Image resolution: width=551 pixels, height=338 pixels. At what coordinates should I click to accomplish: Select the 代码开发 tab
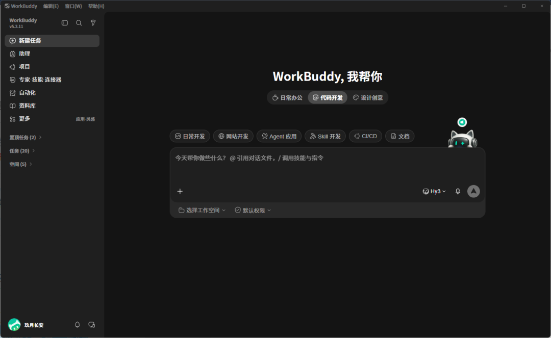click(x=328, y=97)
